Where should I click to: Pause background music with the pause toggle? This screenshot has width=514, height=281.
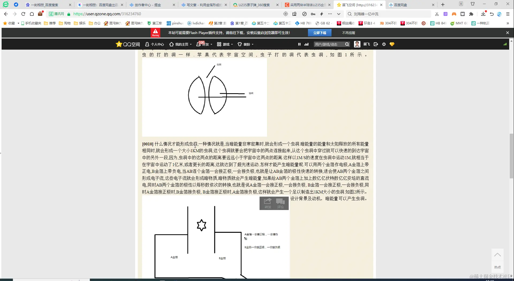click(299, 44)
